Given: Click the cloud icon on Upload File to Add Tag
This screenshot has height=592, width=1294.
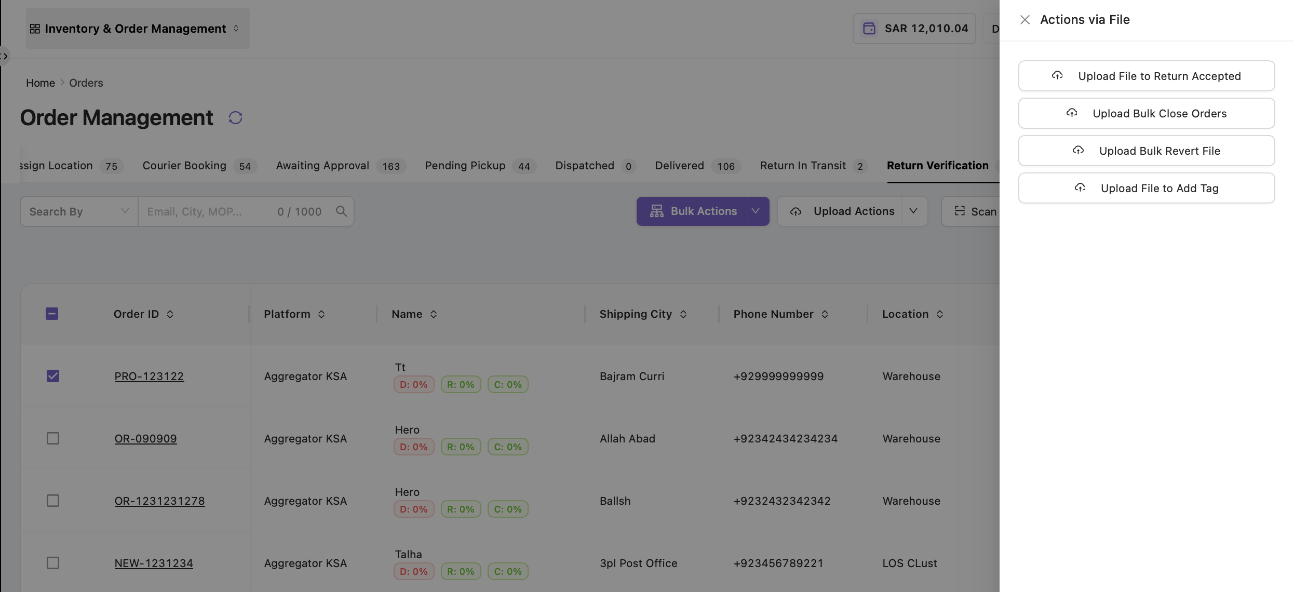Looking at the screenshot, I should (1080, 187).
